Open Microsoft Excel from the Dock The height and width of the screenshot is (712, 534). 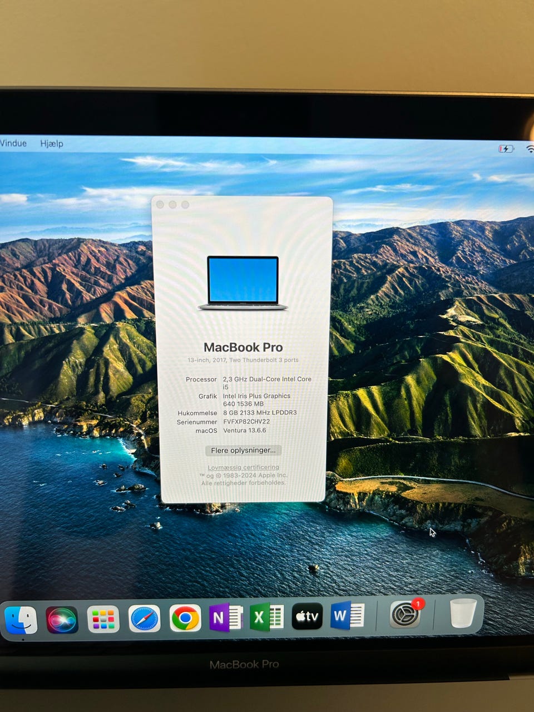click(266, 617)
